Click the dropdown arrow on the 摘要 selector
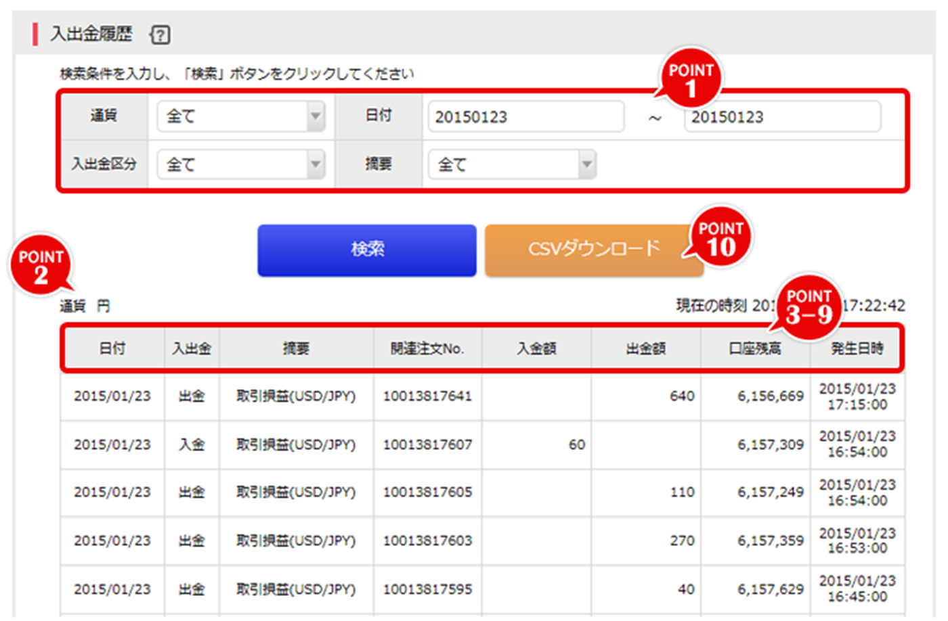 click(587, 164)
